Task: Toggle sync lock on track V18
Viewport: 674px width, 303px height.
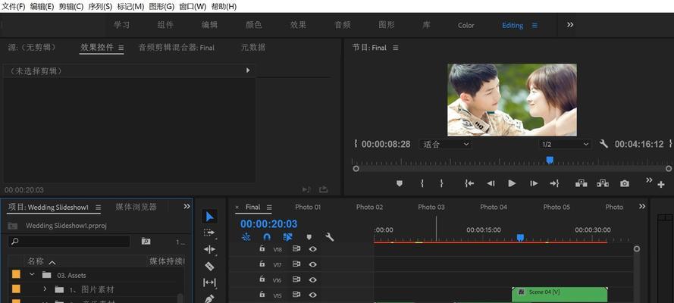Action: [296, 248]
